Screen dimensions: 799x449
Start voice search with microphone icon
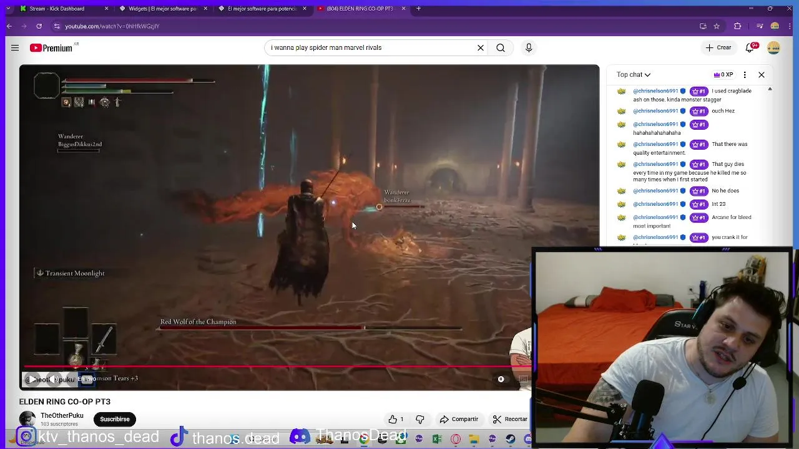coord(529,47)
